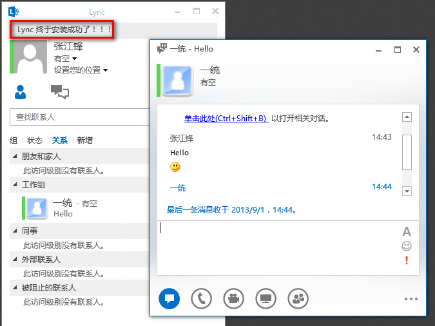The image size is (435, 326).
Task: Click sender name 一统 in chat history
Action: (x=178, y=188)
